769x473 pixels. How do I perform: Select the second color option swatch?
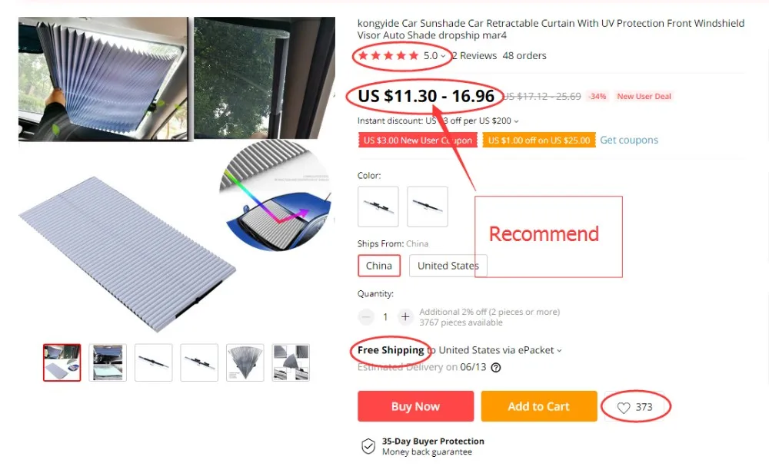427,207
